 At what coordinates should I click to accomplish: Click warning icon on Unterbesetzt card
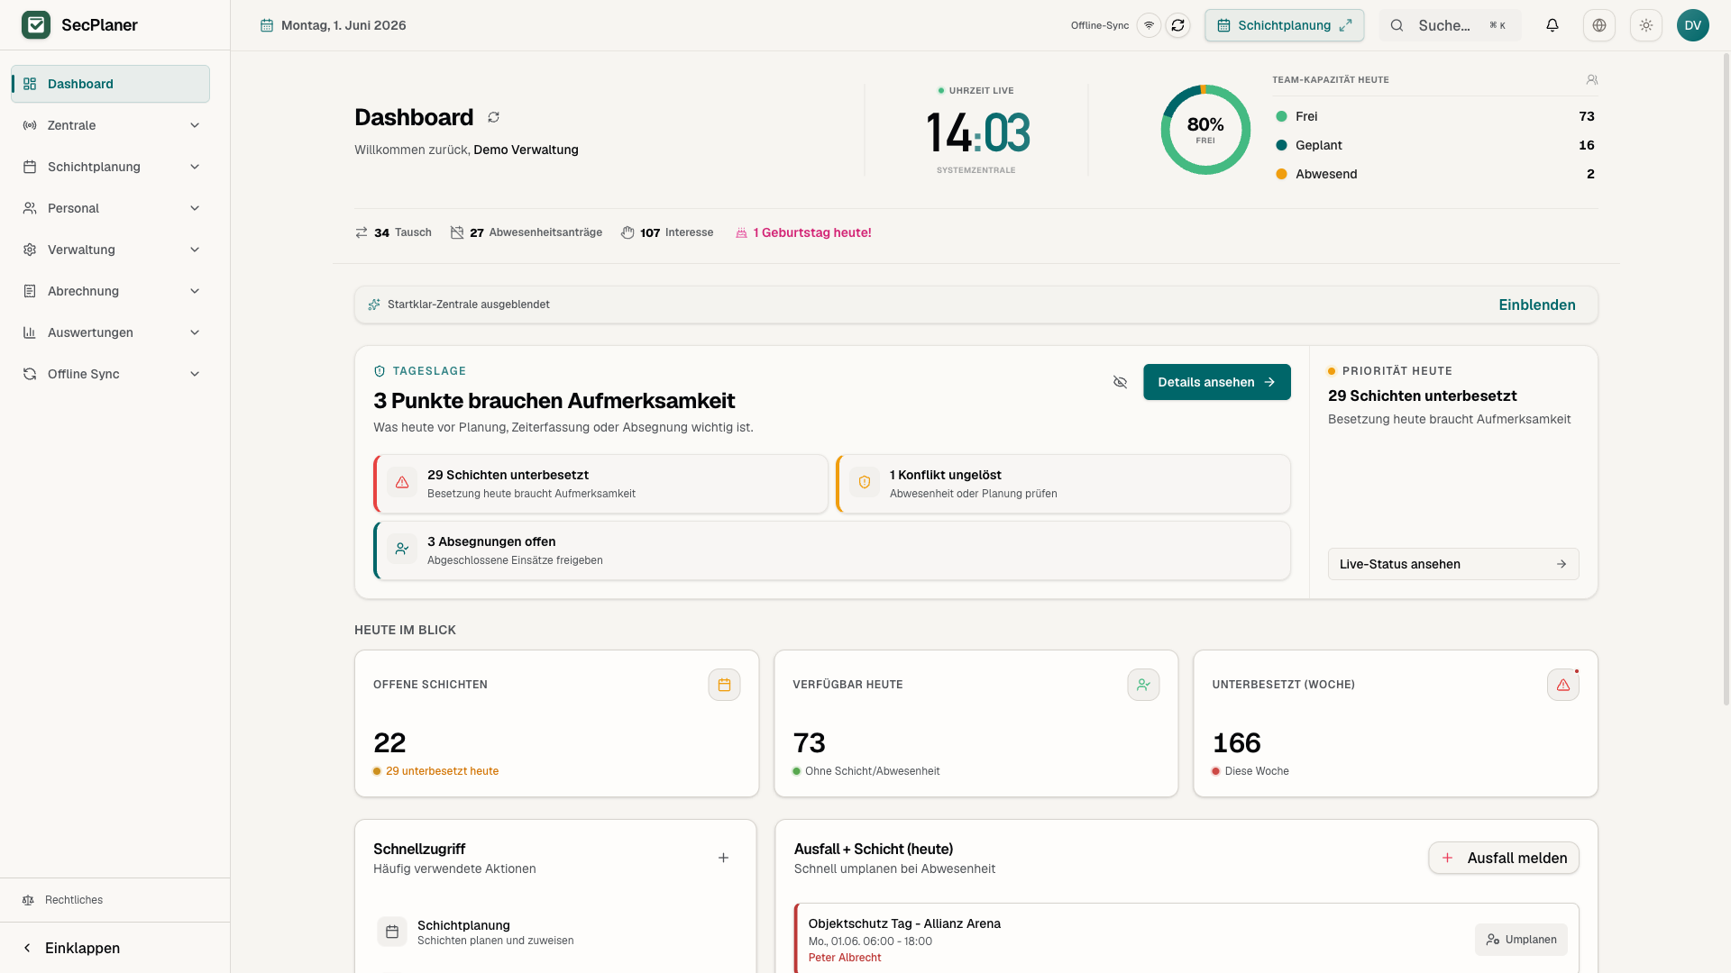[1563, 685]
